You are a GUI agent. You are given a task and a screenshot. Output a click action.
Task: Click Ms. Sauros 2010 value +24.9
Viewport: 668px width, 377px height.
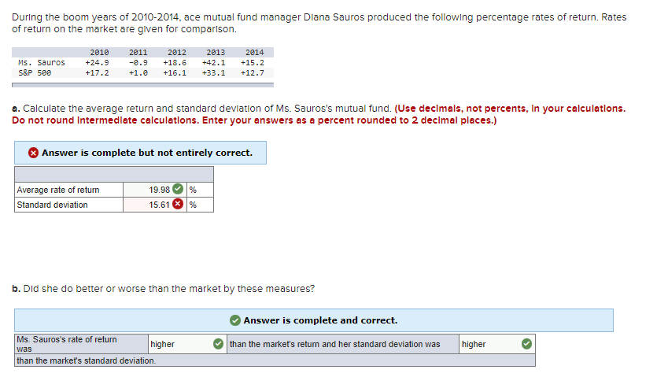click(97, 63)
